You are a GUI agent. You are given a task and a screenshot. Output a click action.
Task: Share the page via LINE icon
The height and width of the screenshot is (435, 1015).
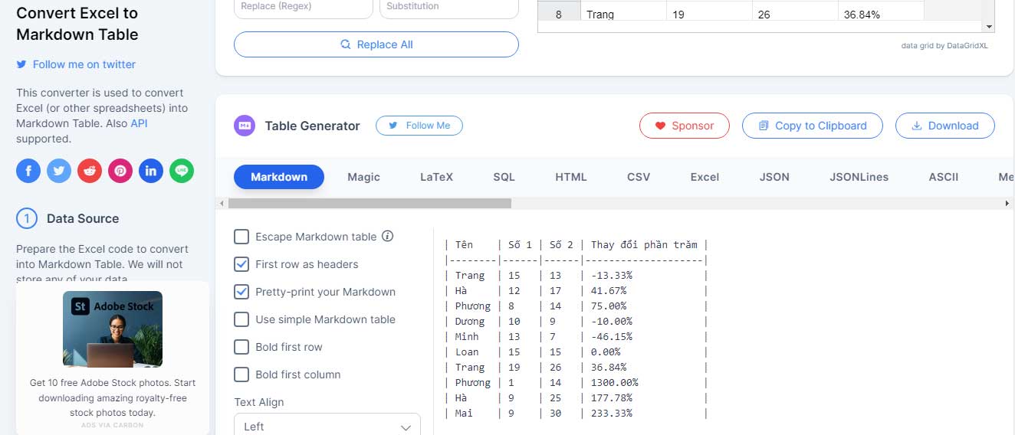[182, 171]
